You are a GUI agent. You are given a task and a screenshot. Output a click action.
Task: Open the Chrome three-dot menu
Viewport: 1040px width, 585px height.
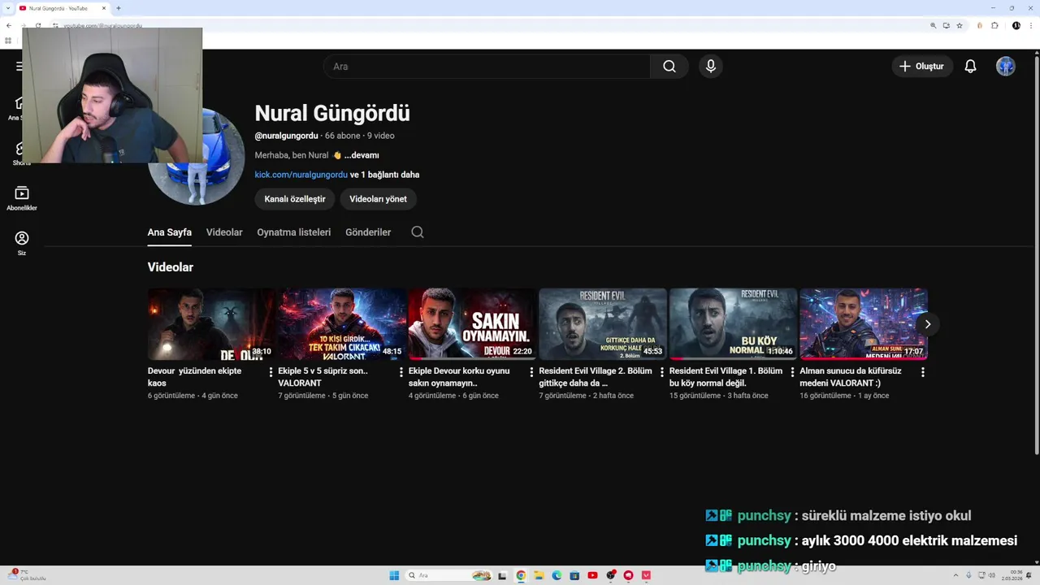1031,25
